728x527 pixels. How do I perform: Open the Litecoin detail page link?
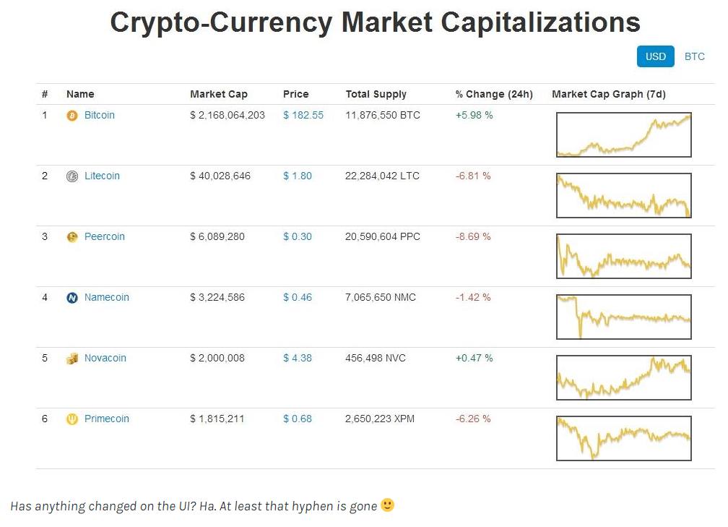pyautogui.click(x=102, y=176)
